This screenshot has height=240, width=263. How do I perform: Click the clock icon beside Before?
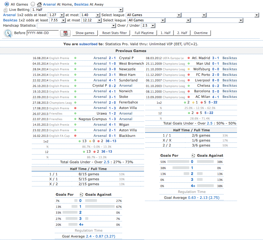coord(8,33)
